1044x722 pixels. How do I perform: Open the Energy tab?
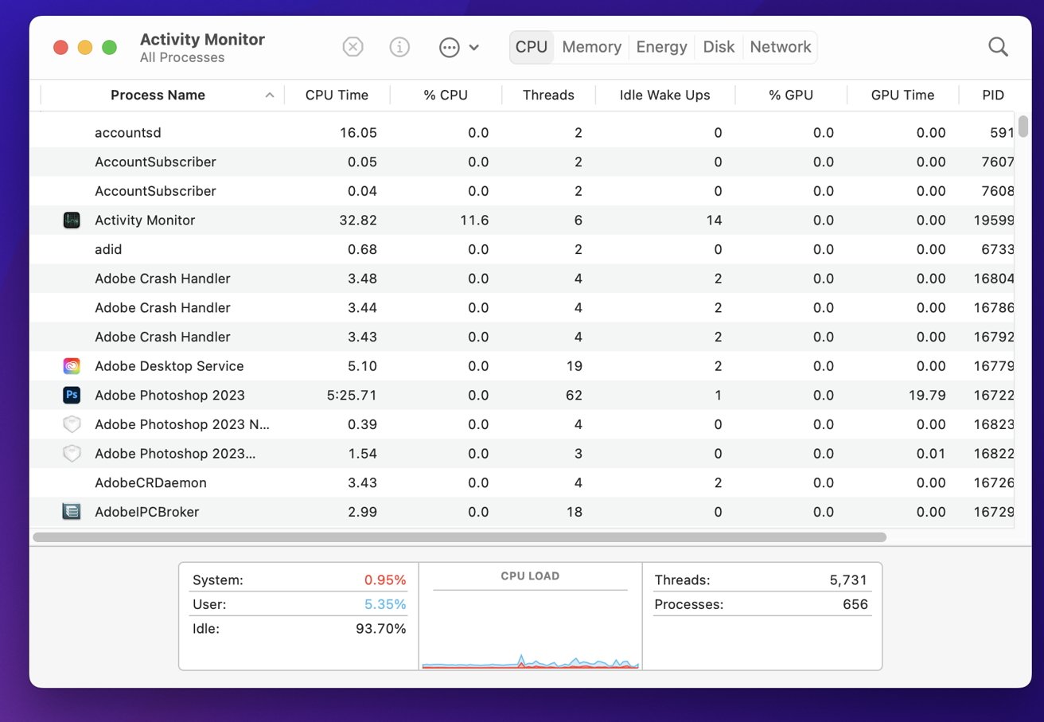pos(661,47)
